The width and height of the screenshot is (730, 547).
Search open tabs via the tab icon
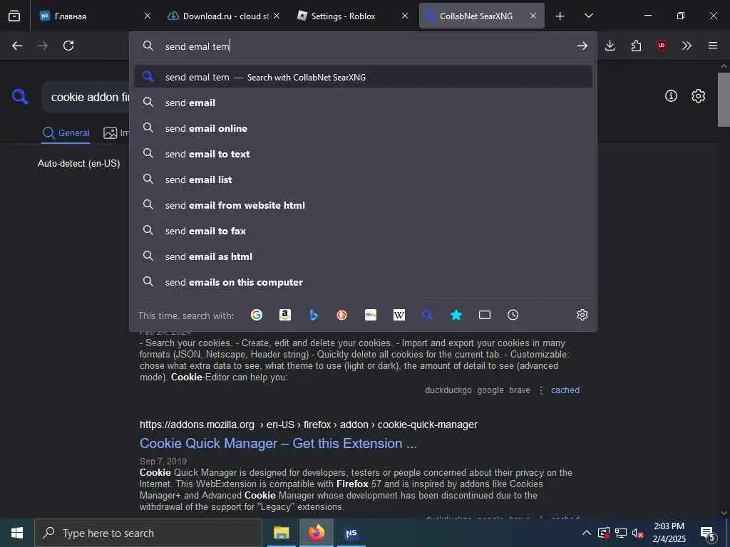click(485, 315)
